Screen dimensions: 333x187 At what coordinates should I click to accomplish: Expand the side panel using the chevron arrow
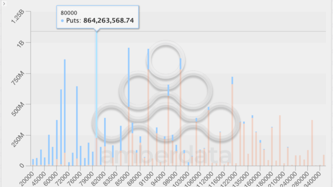pos(4,3)
